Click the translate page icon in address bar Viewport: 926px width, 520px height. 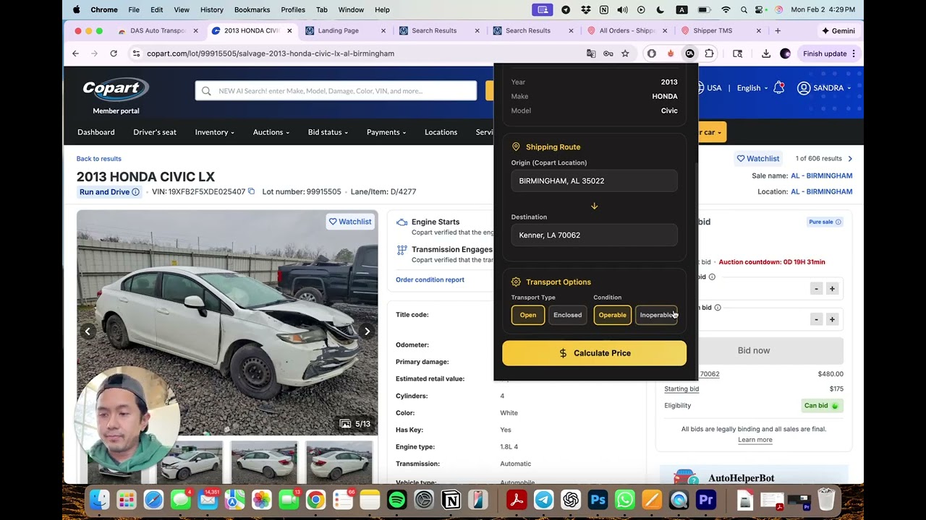(591, 53)
